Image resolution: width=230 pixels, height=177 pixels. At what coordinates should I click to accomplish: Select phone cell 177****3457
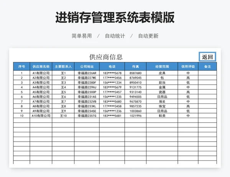[x=112, y=92]
